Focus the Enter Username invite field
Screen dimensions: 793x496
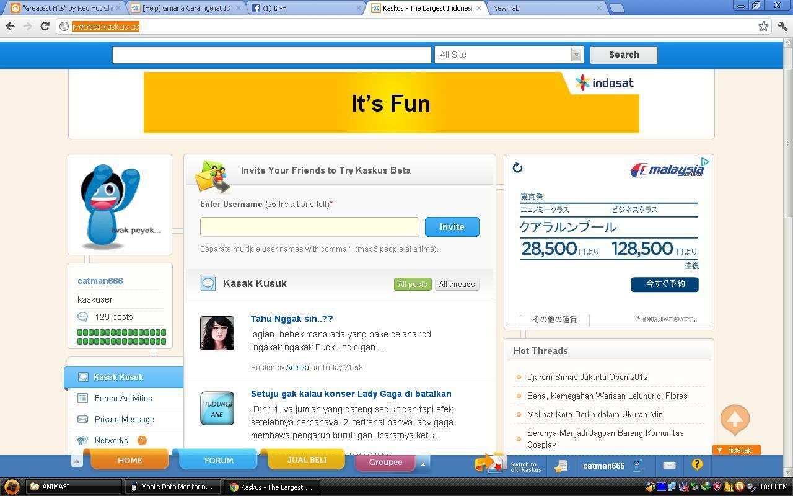(x=310, y=227)
